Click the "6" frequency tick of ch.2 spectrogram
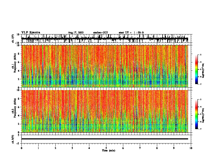 click(19, 107)
